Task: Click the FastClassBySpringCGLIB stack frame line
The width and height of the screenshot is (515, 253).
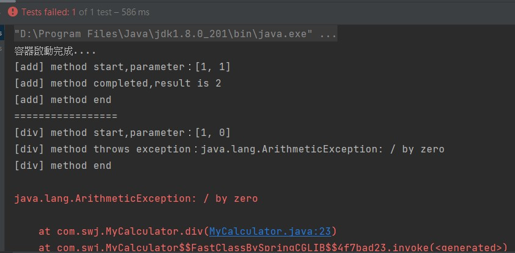Action: click(273, 248)
